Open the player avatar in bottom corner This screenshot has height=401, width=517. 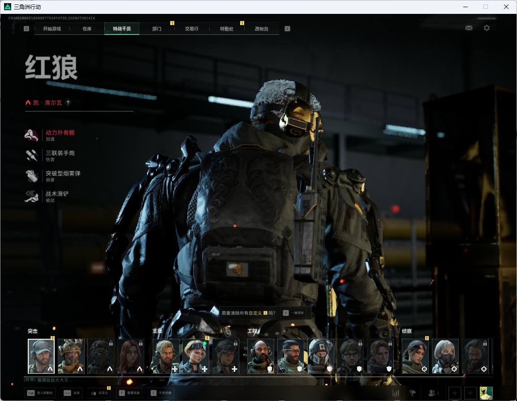click(486, 393)
